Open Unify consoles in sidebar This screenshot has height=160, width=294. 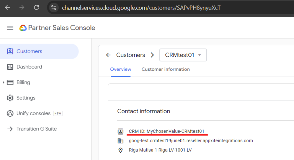tap(33, 113)
